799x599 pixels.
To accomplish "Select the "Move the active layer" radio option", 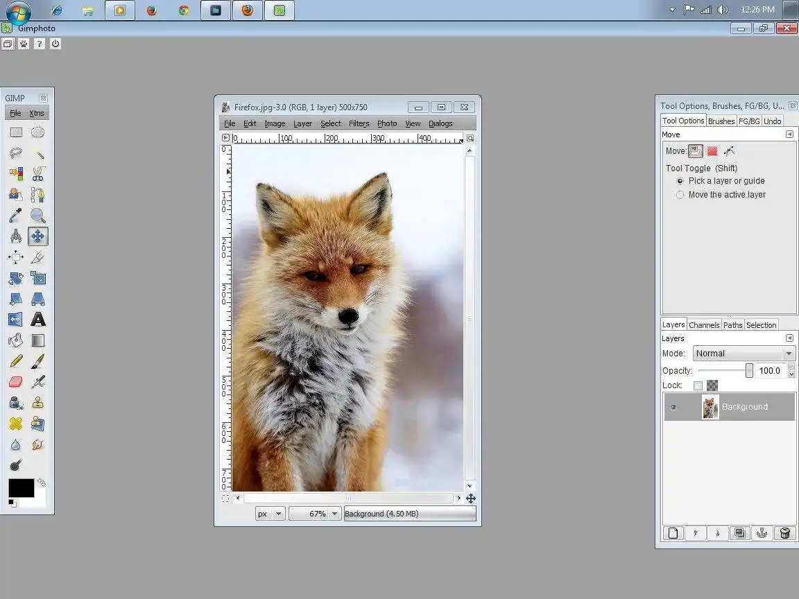I will coord(680,195).
